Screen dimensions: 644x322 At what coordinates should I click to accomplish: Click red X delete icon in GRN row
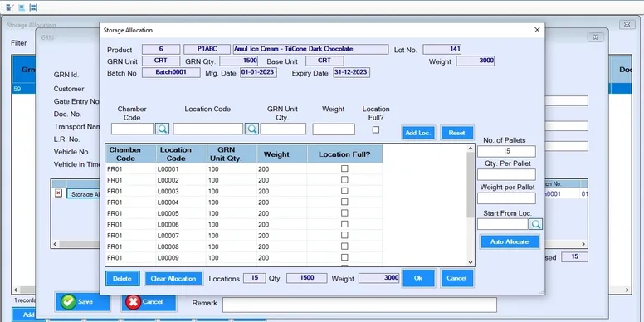coord(58,193)
